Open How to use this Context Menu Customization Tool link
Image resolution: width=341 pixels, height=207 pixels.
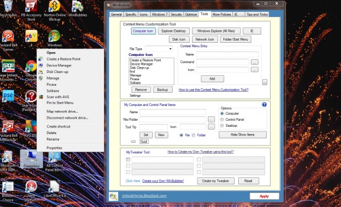point(213,89)
